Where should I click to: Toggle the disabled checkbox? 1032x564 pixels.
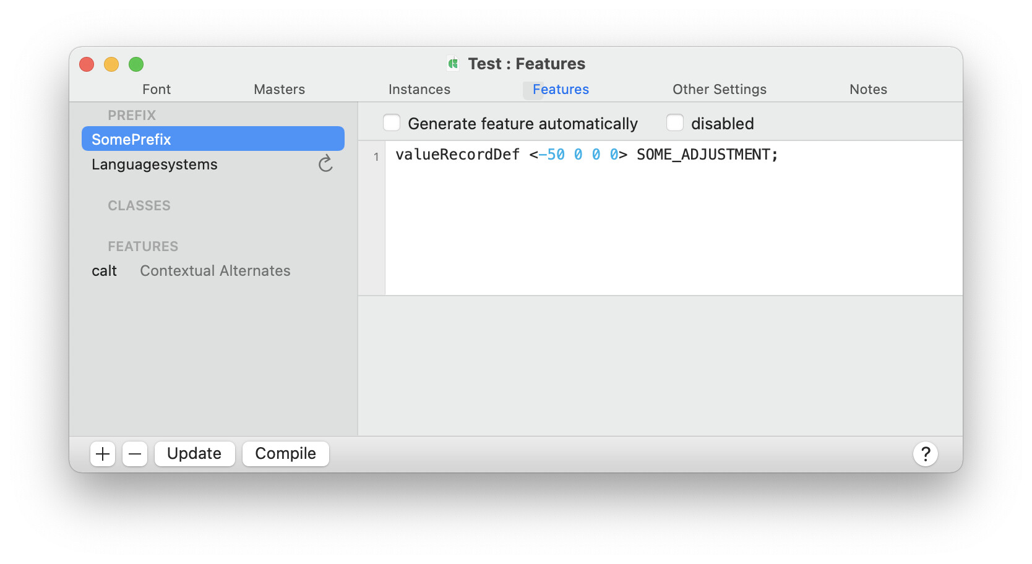pyautogui.click(x=675, y=123)
